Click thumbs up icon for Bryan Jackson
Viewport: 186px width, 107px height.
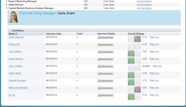pyautogui.click(x=131, y=60)
